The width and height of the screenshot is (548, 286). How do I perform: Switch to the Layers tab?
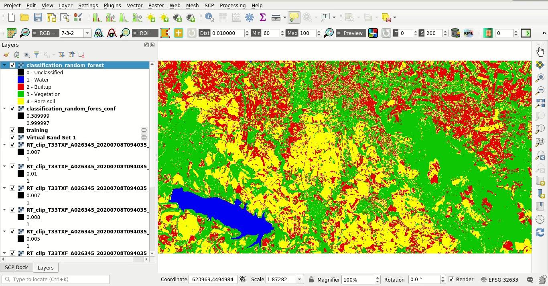click(x=45, y=268)
